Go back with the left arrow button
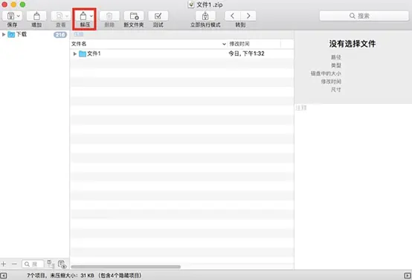Screen dimensions: 412x280 (x=232, y=16)
